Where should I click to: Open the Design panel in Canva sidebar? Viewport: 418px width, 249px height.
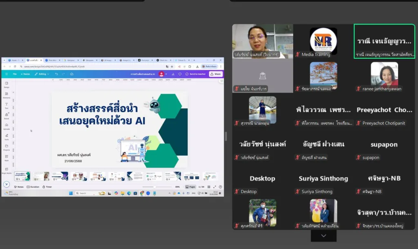(7, 85)
